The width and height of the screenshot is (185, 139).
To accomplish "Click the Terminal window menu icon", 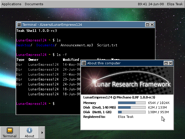I will 19,25.
